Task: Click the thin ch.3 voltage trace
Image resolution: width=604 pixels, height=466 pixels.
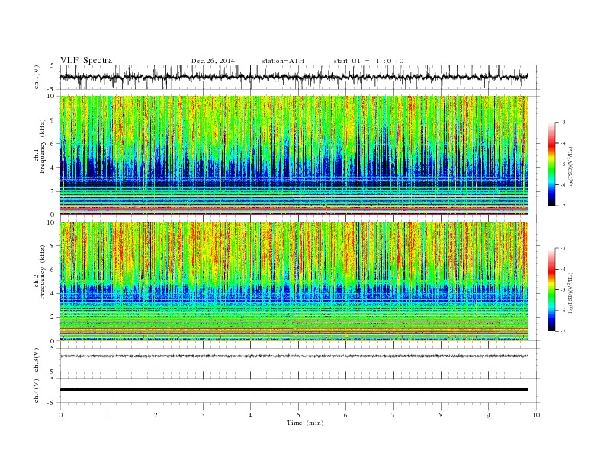Action: pos(294,356)
